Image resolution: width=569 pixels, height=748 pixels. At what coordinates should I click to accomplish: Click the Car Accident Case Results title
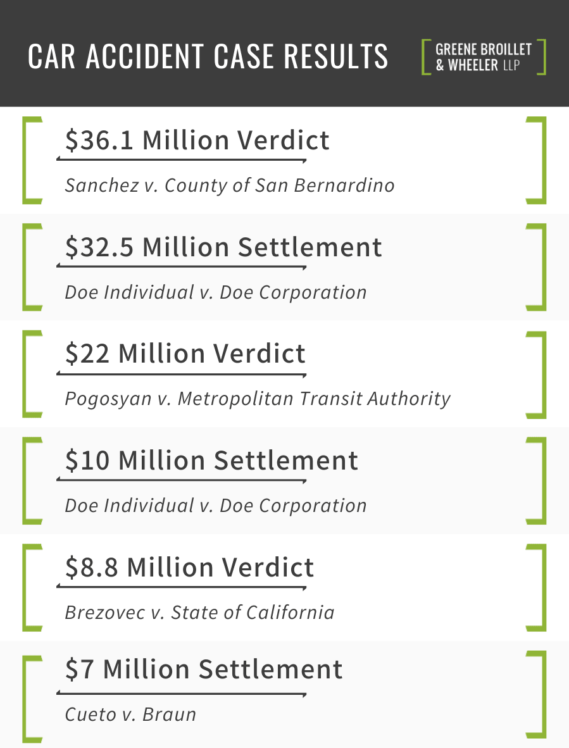tap(208, 57)
